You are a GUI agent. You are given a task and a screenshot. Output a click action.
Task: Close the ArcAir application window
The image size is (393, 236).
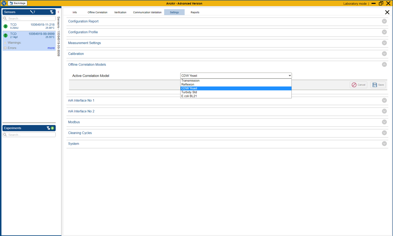(388, 3)
